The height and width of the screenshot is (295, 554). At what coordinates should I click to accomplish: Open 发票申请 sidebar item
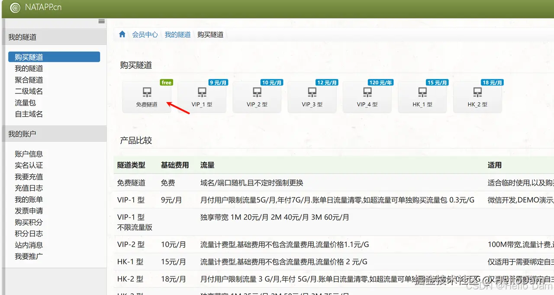[x=29, y=211]
